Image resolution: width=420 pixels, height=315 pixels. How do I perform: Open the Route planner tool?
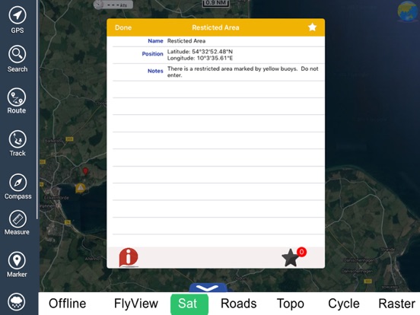click(x=17, y=97)
